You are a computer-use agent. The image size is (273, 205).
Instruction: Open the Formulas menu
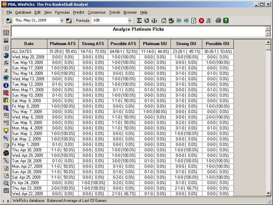coord(62,12)
